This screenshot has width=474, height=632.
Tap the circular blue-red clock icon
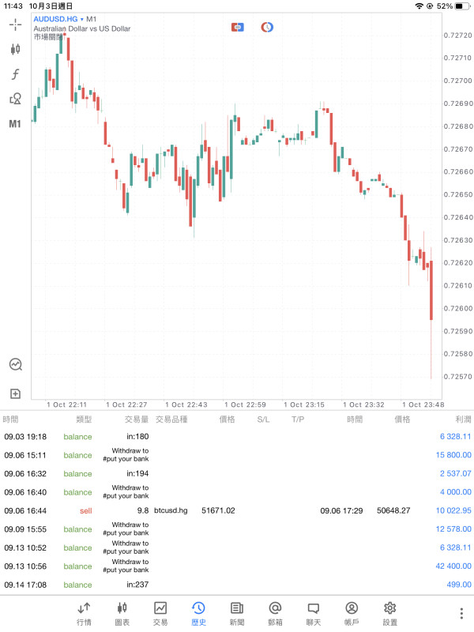pyautogui.click(x=267, y=27)
